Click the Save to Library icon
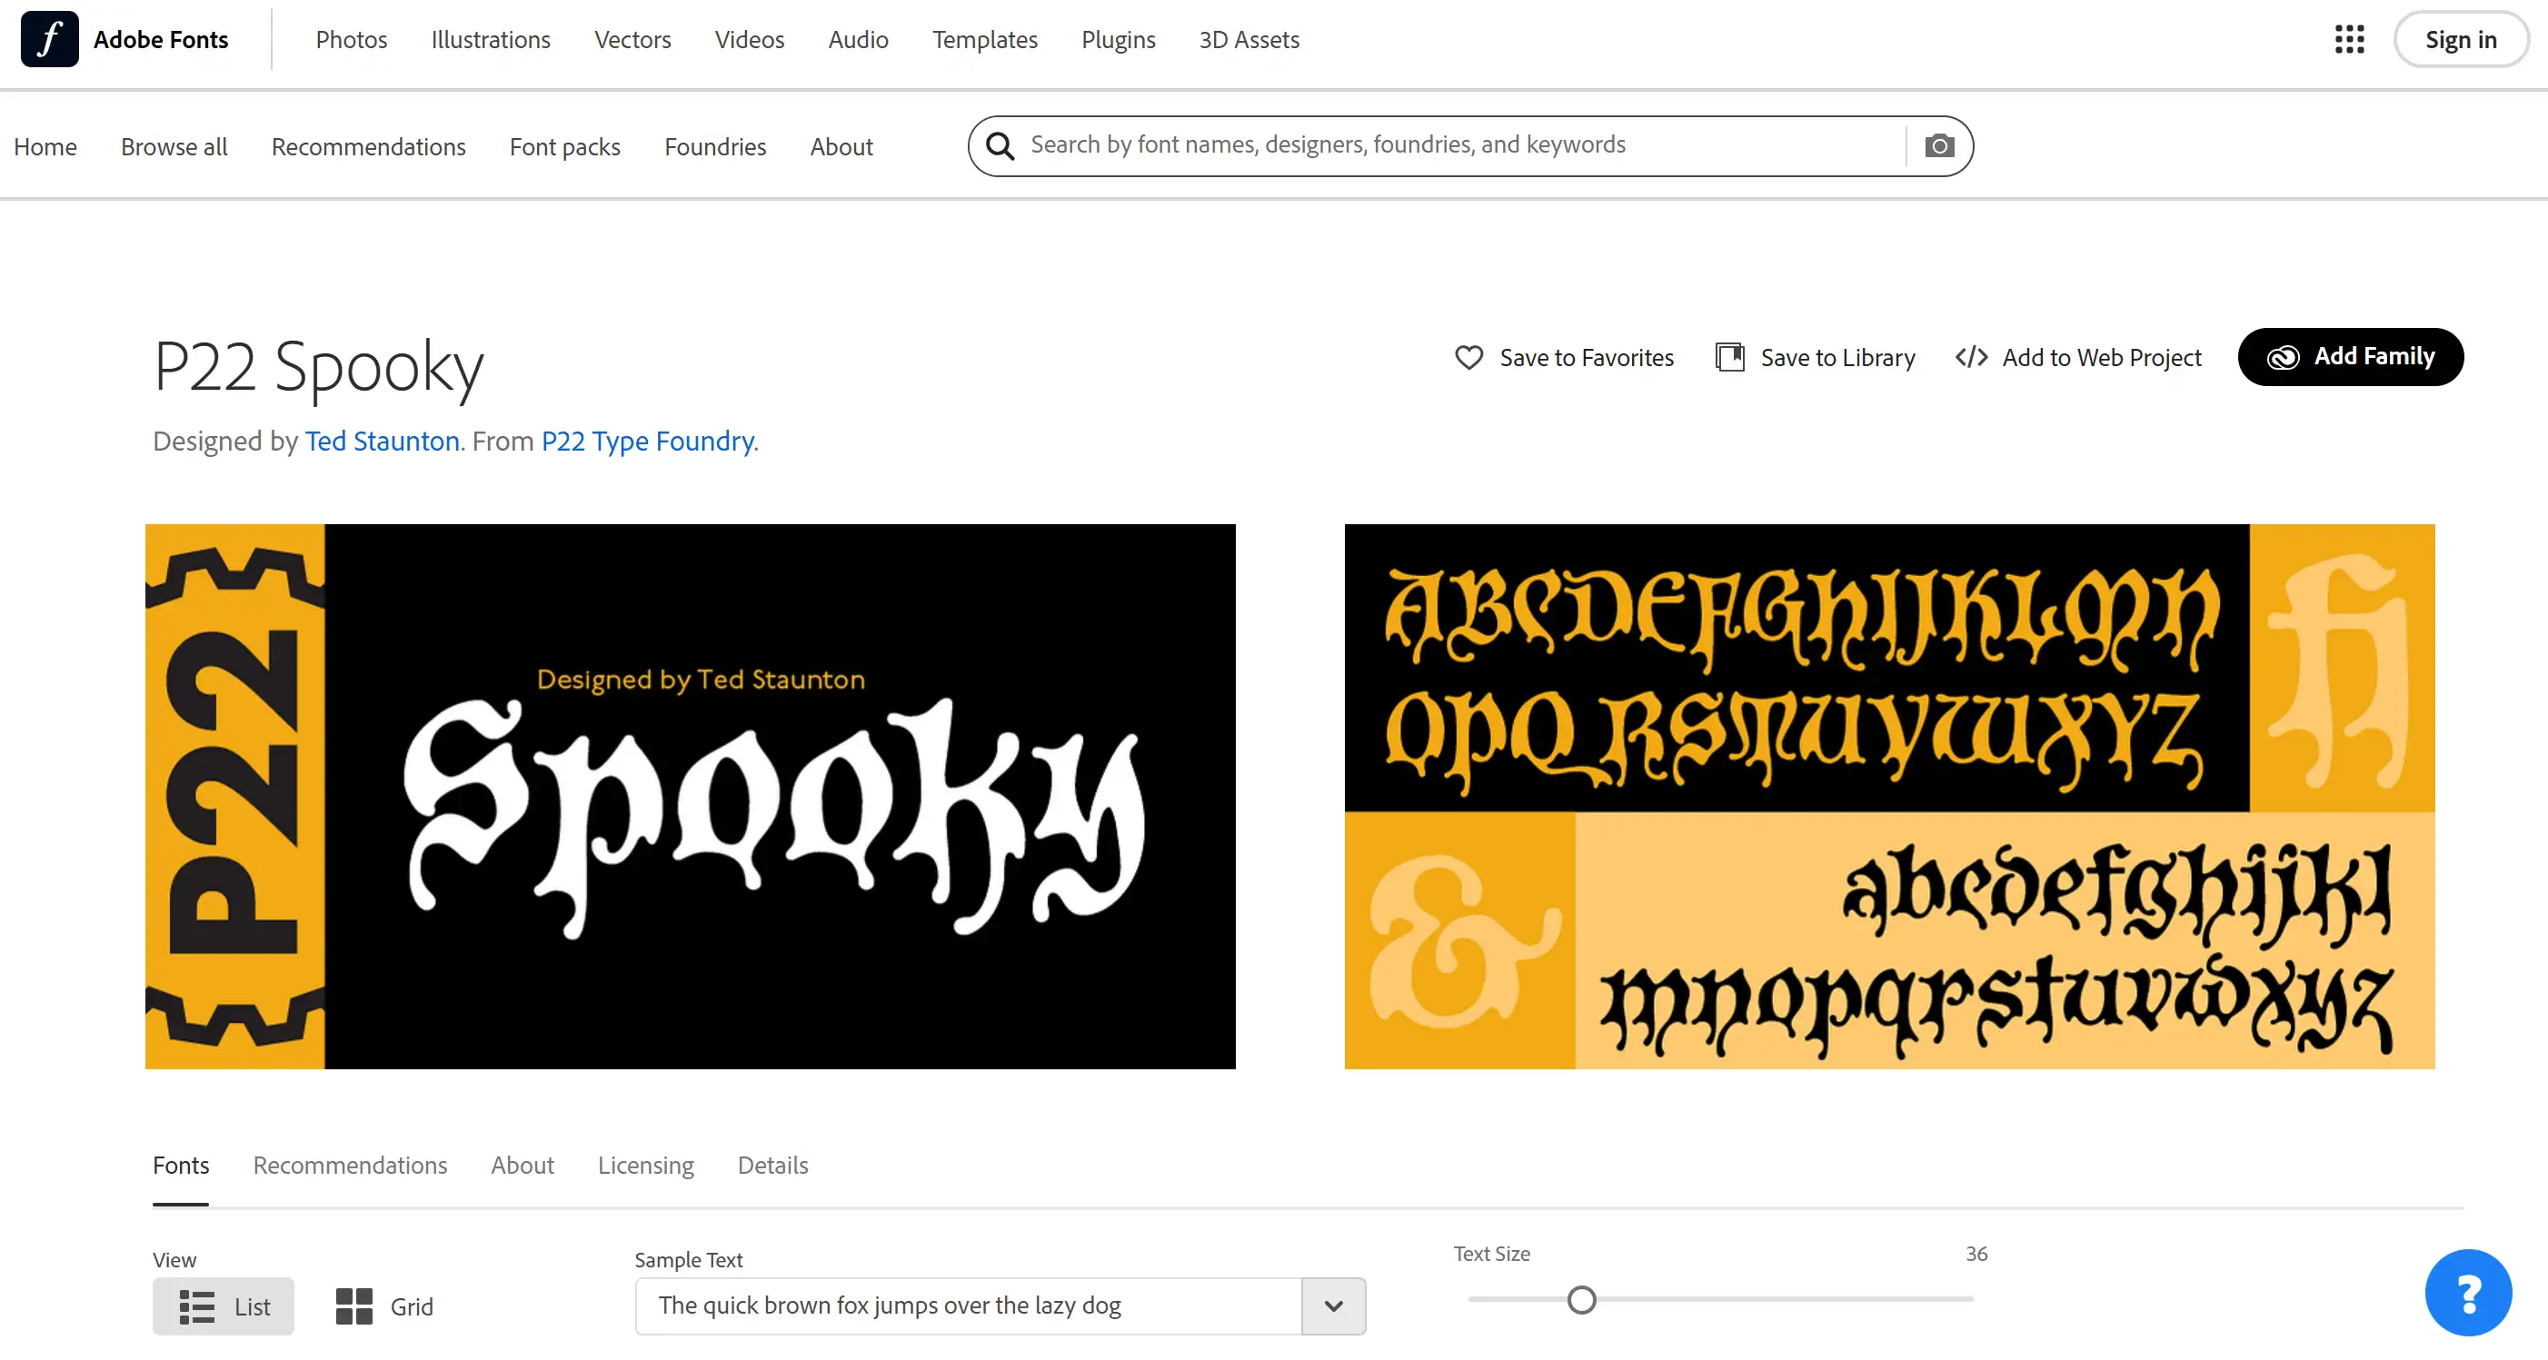The width and height of the screenshot is (2548, 1360). 1730,357
